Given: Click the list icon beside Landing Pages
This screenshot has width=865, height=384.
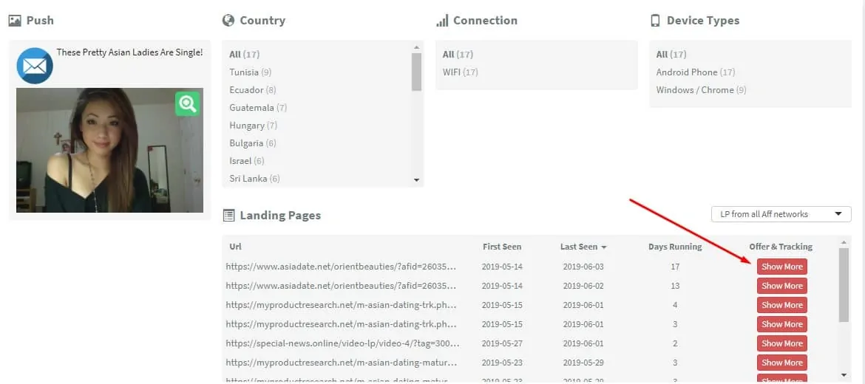Looking at the screenshot, I should pyautogui.click(x=228, y=216).
